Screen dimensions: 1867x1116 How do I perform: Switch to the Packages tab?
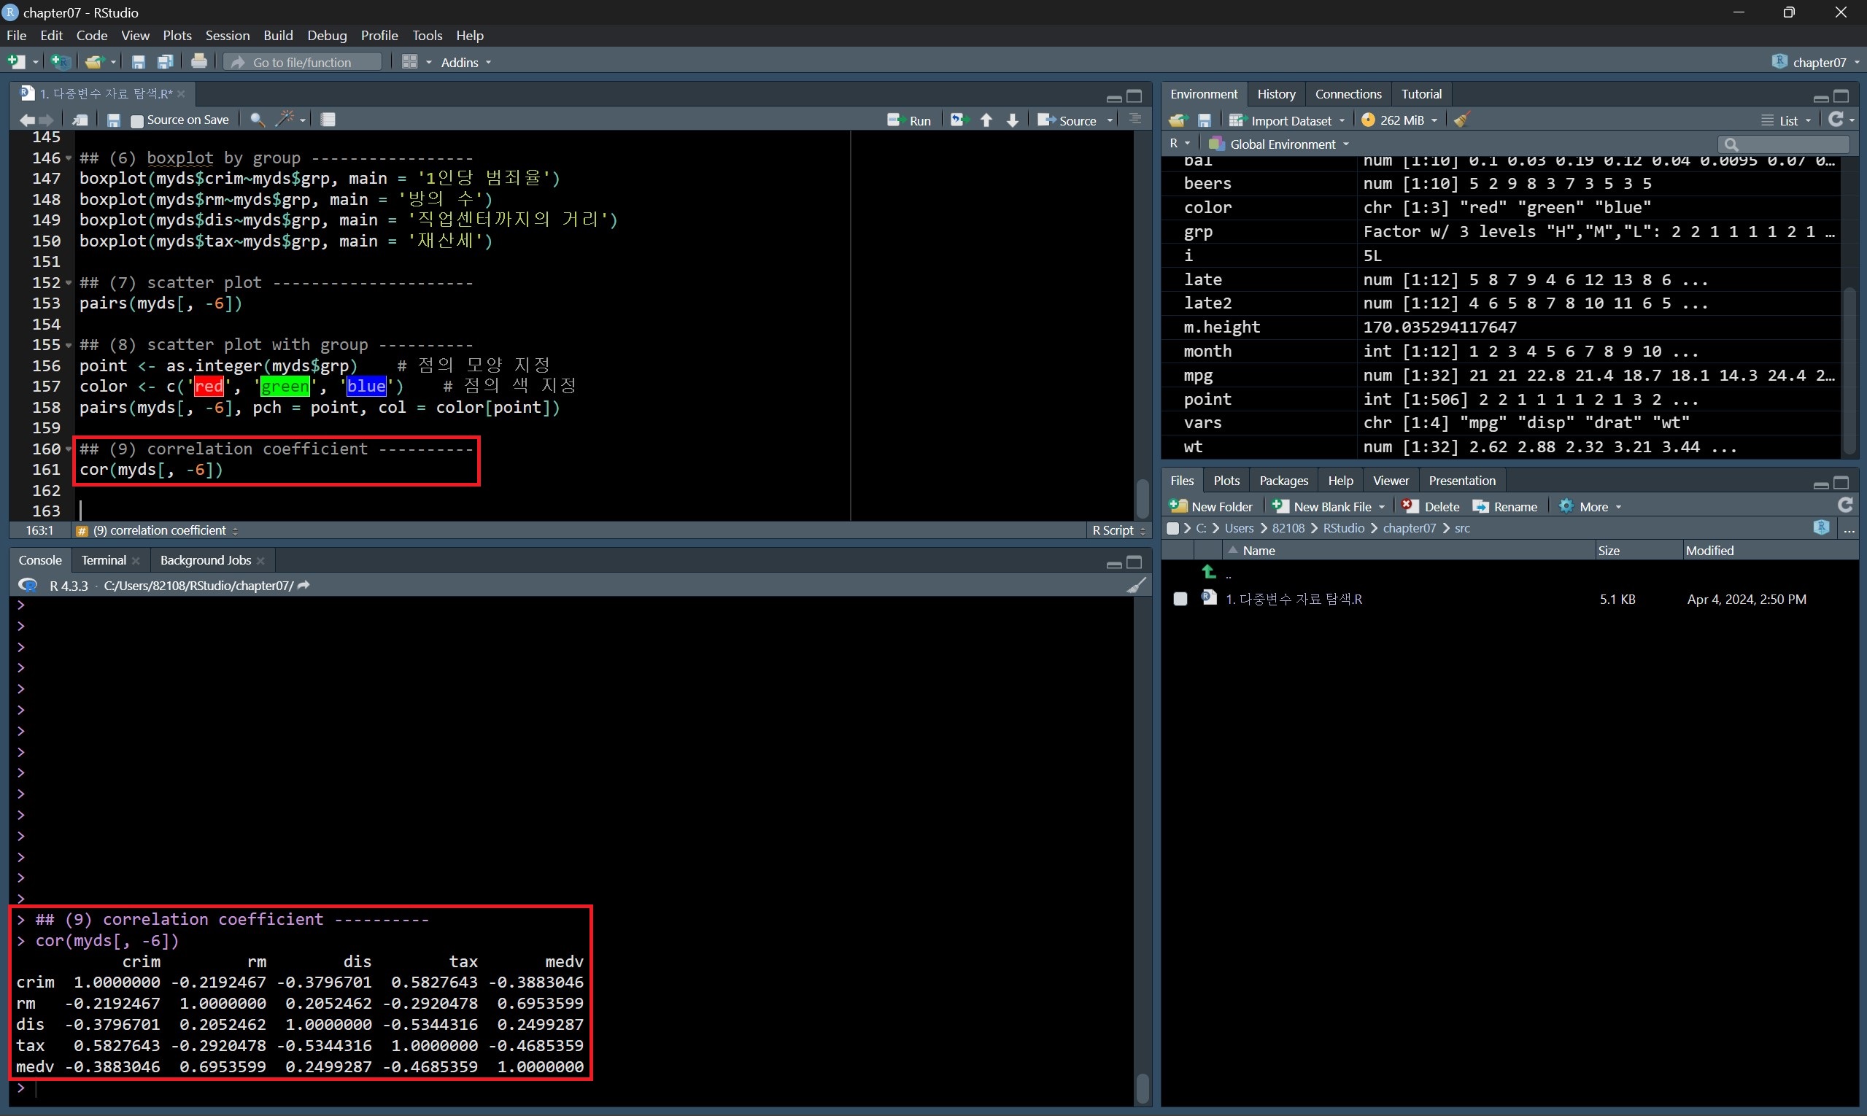tap(1283, 481)
